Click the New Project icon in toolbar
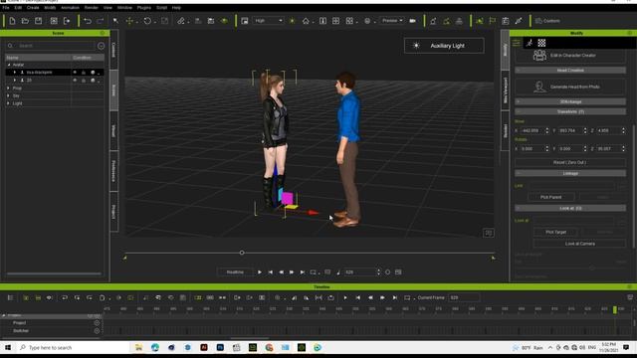The height and width of the screenshot is (358, 637). click(12, 21)
